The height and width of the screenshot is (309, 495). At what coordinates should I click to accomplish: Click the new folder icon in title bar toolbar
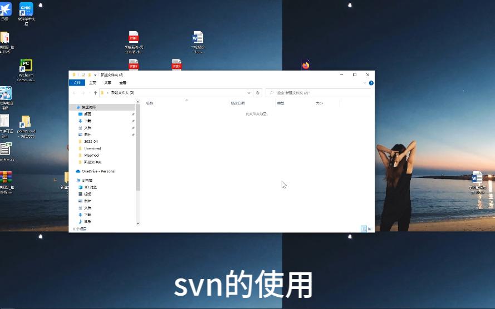click(89, 75)
